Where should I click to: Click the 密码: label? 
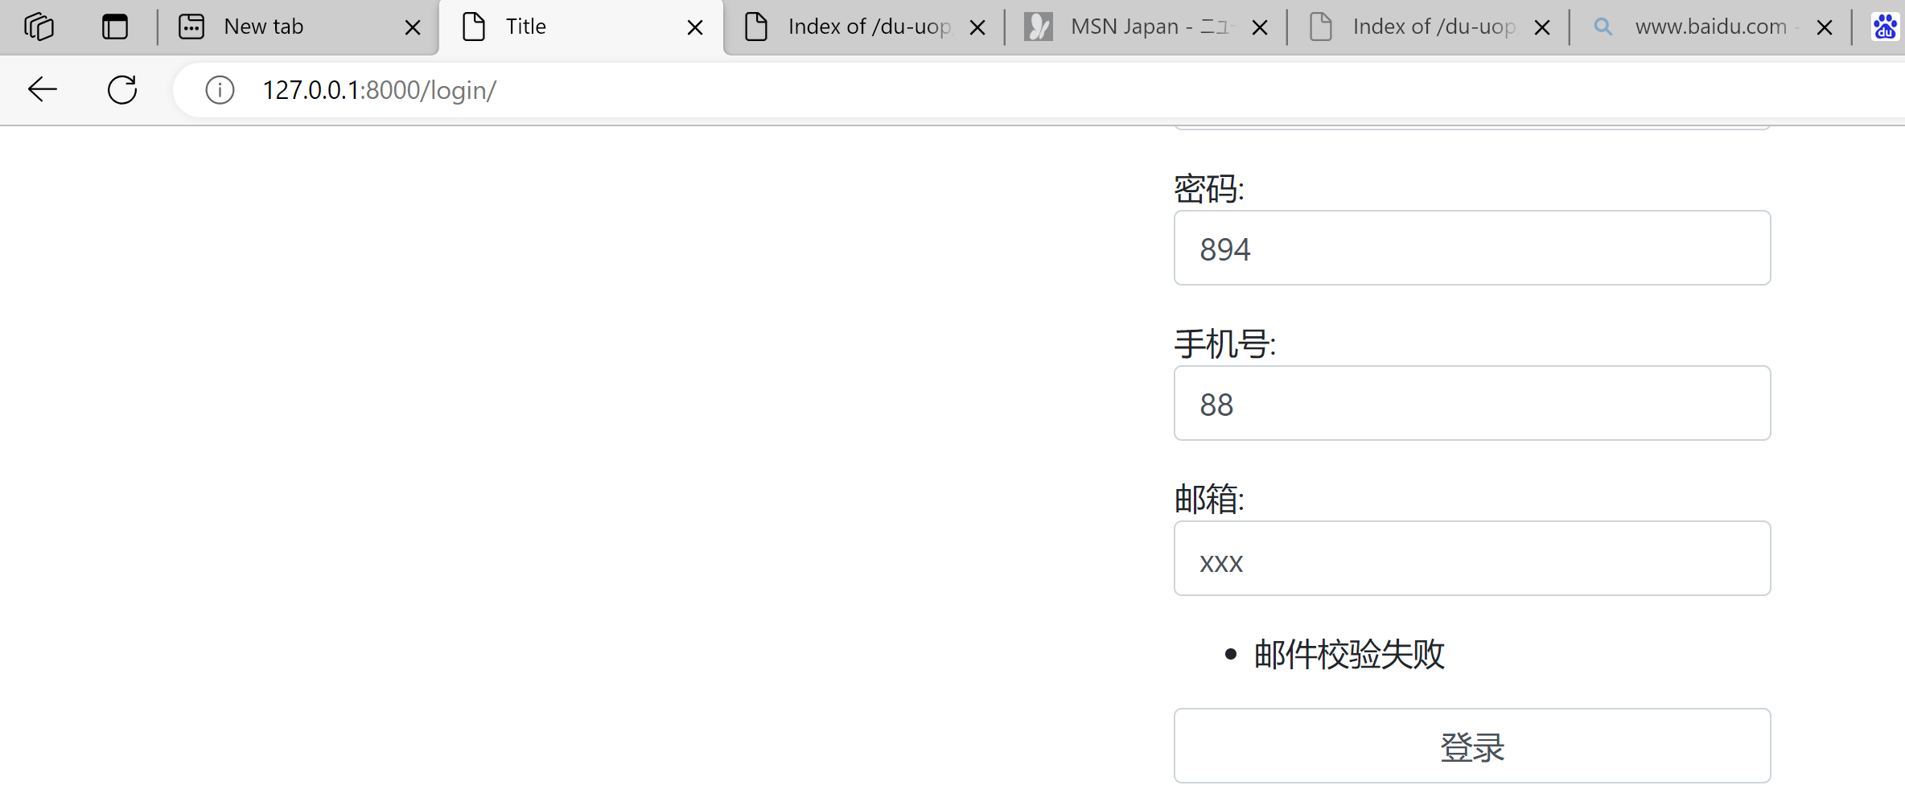click(1209, 189)
